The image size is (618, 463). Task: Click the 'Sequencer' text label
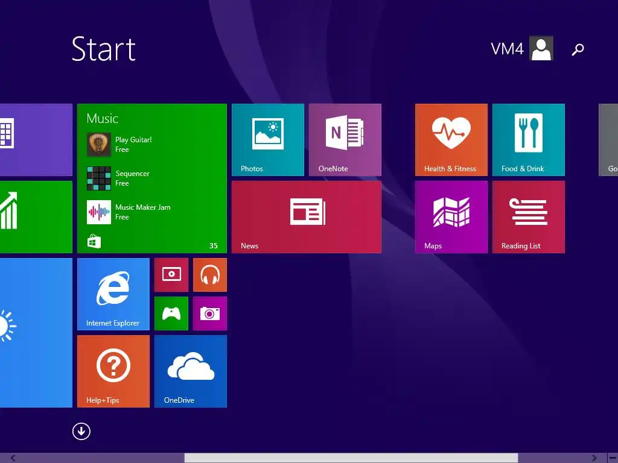132,174
